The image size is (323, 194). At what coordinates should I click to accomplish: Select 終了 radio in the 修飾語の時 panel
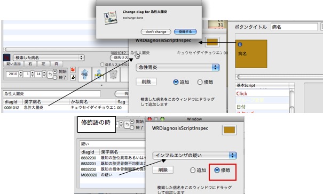(132, 127)
